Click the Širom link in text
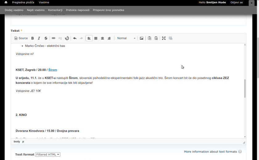 (53, 70)
